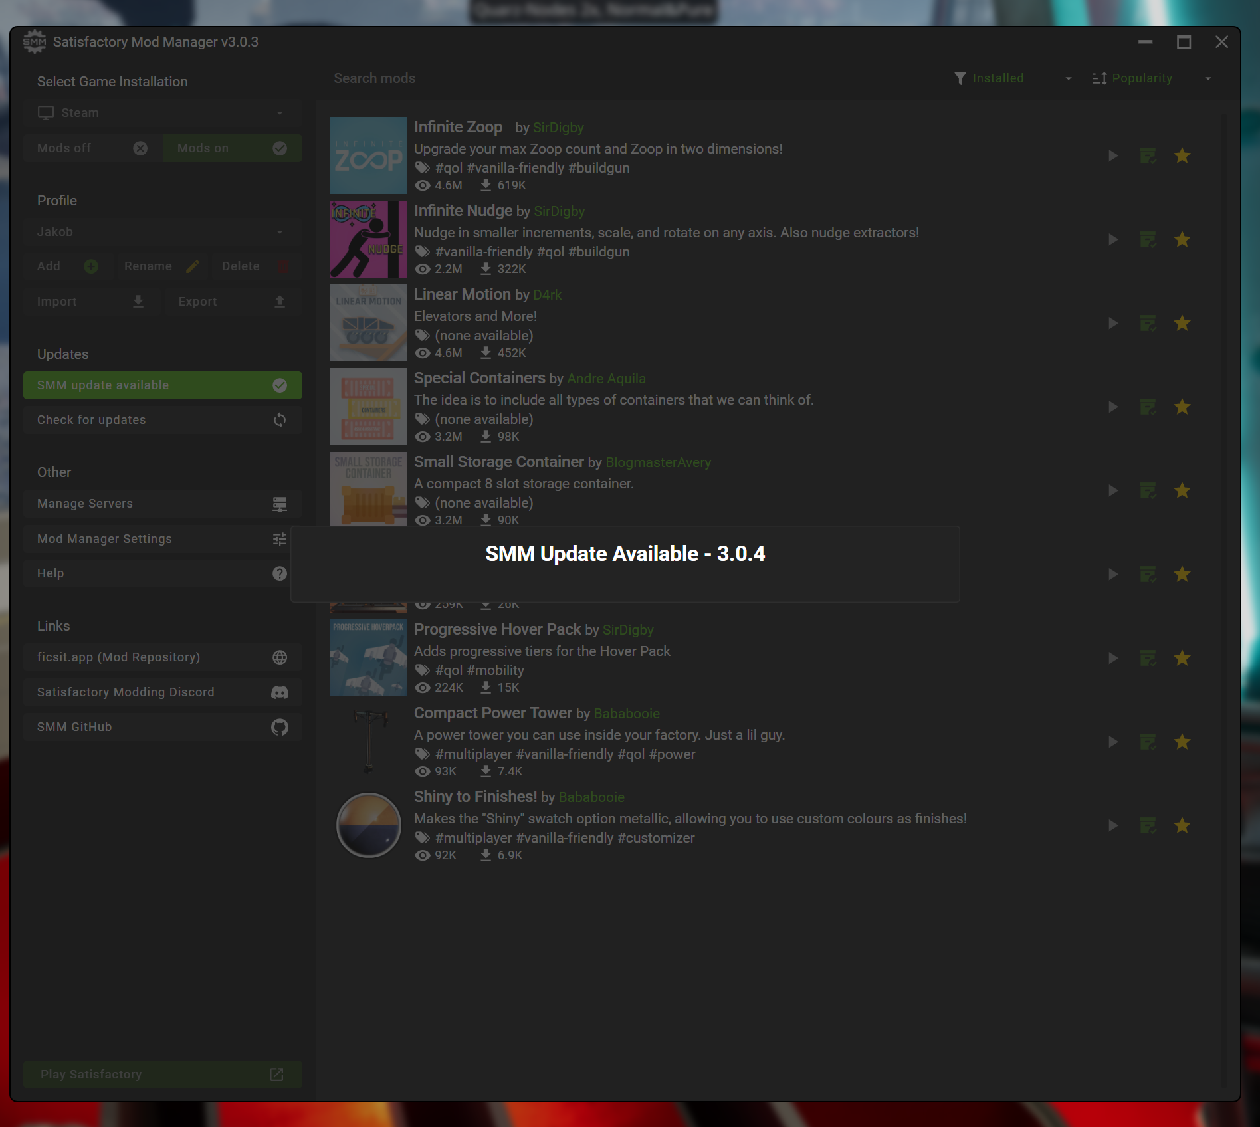Image resolution: width=1260 pixels, height=1127 pixels.
Task: Open Bababooie author link on Compact Power Tower
Action: click(627, 714)
